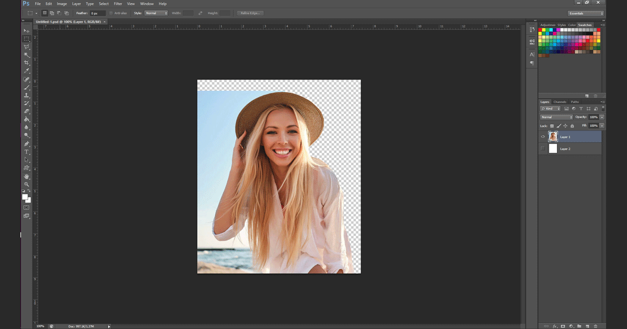The height and width of the screenshot is (329, 627).
Task: Click Swap Width and Height arrows
Action: (x=201, y=13)
